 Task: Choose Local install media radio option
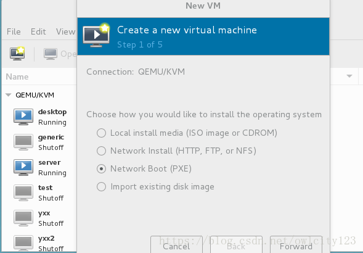pyautogui.click(x=102, y=133)
